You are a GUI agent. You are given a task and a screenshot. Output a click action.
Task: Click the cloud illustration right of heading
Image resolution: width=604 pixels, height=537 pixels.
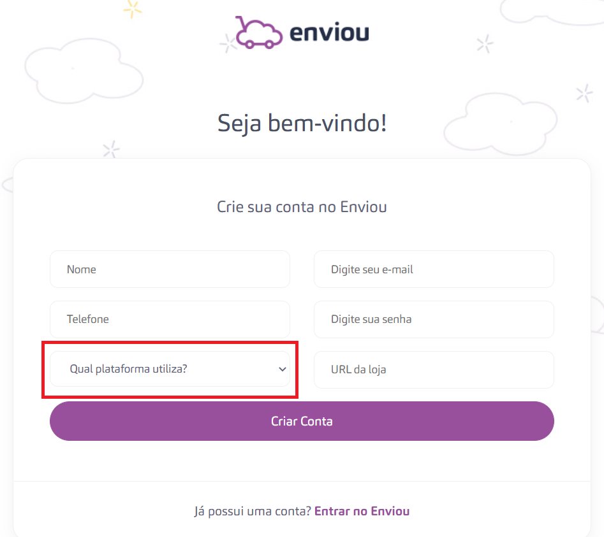click(501, 124)
